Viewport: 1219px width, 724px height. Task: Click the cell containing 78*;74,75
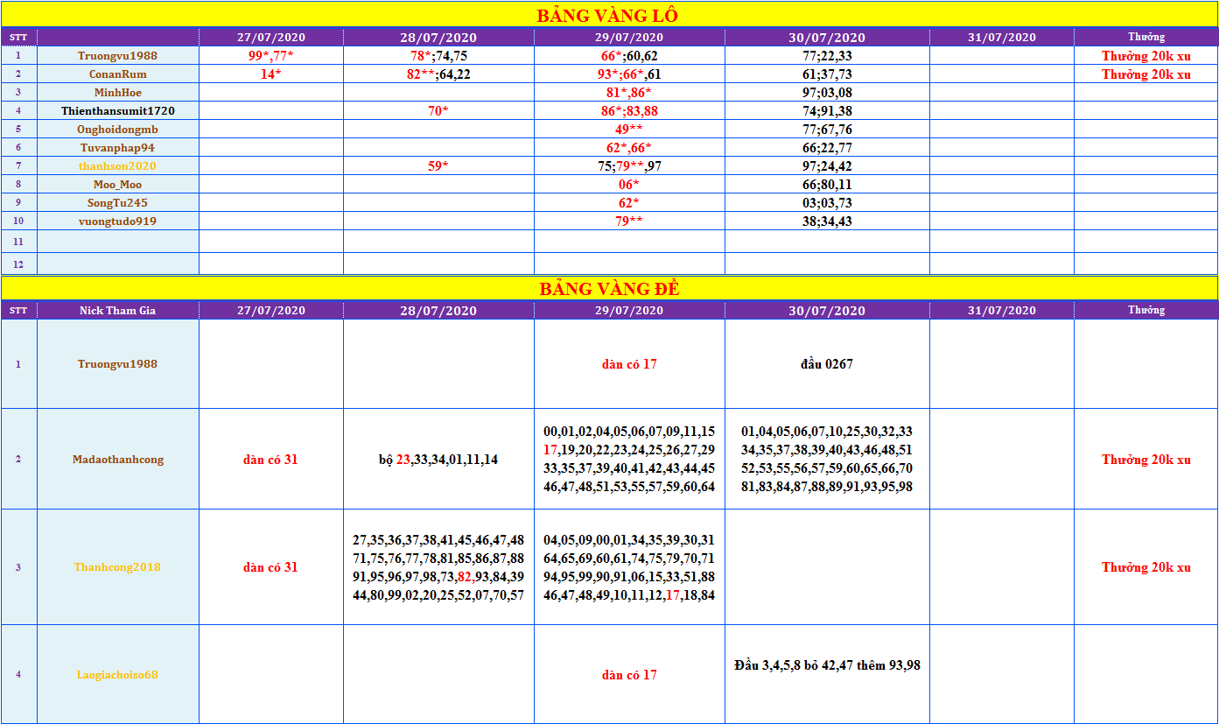pyautogui.click(x=438, y=55)
